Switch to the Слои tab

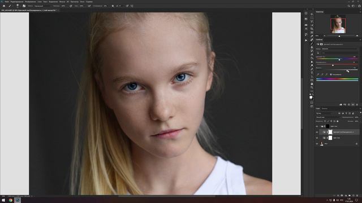coord(318,108)
